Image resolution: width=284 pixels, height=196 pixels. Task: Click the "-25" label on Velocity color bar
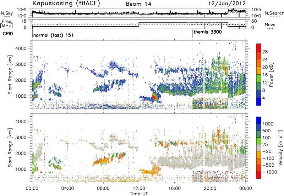pos(267,151)
